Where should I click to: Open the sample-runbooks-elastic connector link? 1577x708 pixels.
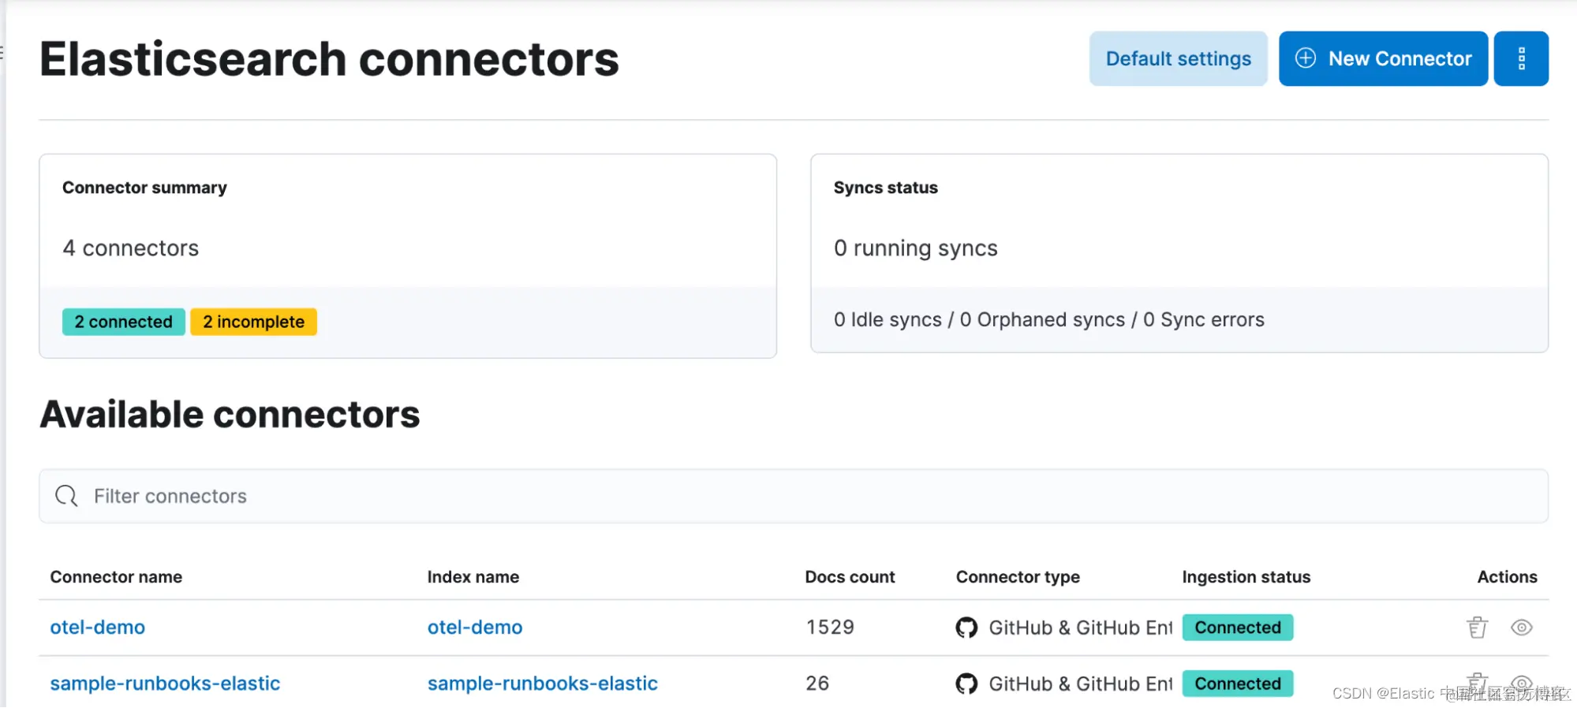[x=165, y=684]
